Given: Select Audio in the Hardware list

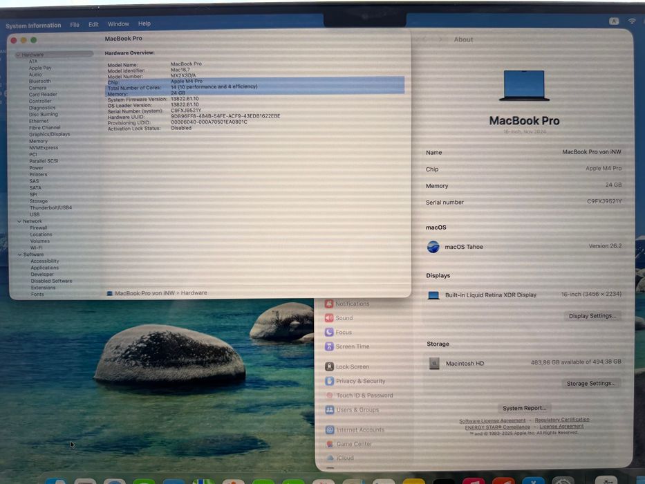Looking at the screenshot, I should pos(35,75).
